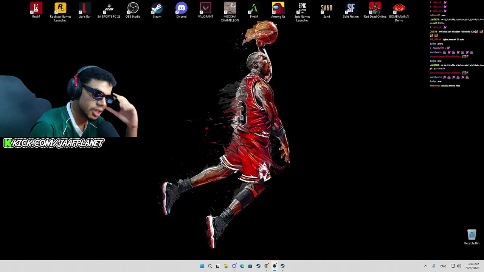Image resolution: width=484 pixels, height=272 pixels.
Task: Click chat message "bgha ykamel 5h edrr"
Action: 447,39
